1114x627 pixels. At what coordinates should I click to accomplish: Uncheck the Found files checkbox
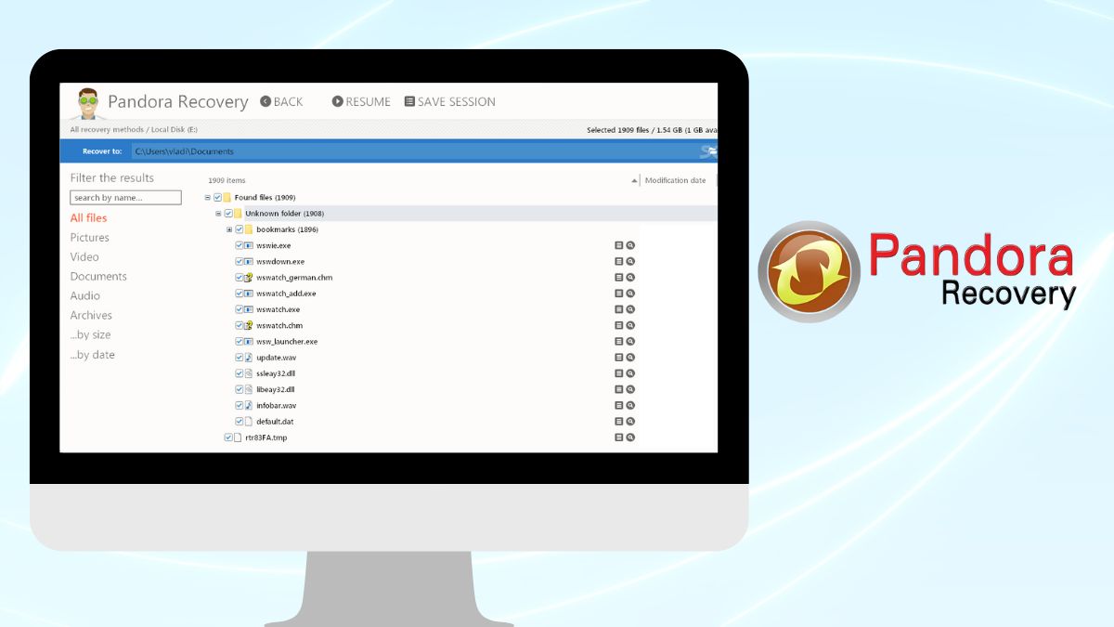217,198
